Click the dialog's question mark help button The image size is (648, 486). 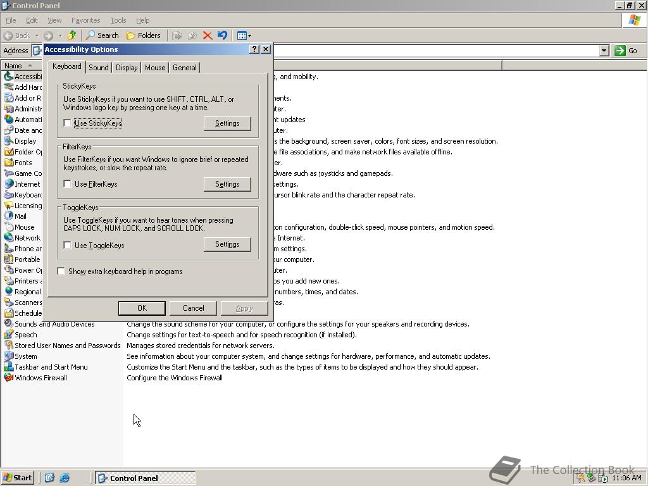point(254,49)
